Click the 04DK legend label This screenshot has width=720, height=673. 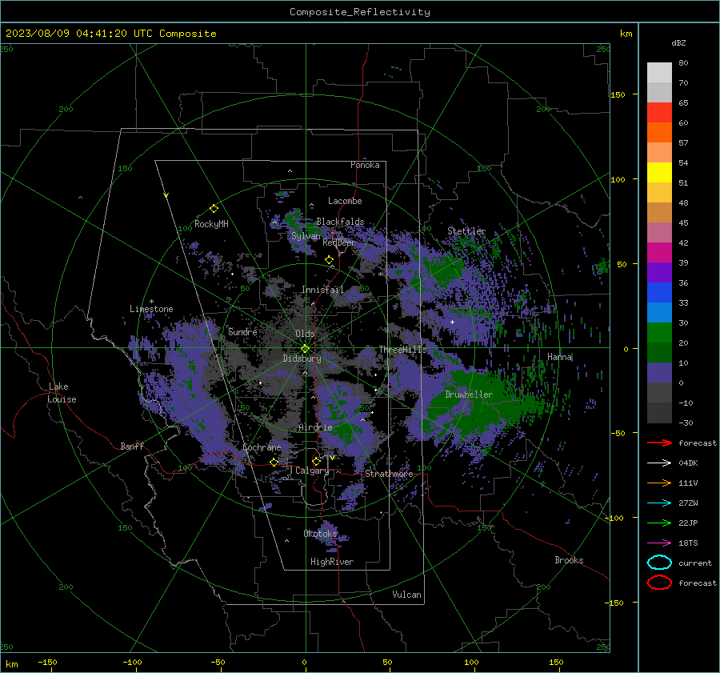(688, 463)
